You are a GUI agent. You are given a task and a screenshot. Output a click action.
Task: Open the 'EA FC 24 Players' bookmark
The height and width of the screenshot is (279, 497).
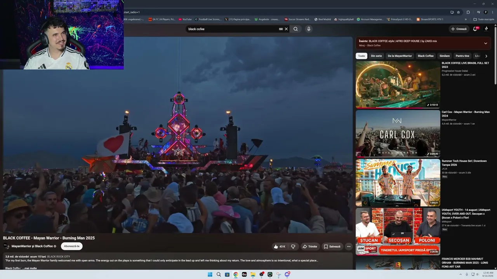(x=162, y=19)
